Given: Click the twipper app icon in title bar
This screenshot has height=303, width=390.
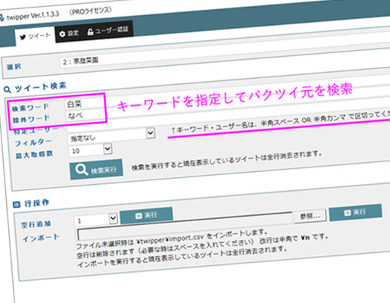Looking at the screenshot, I should pyautogui.click(x=2, y=18).
